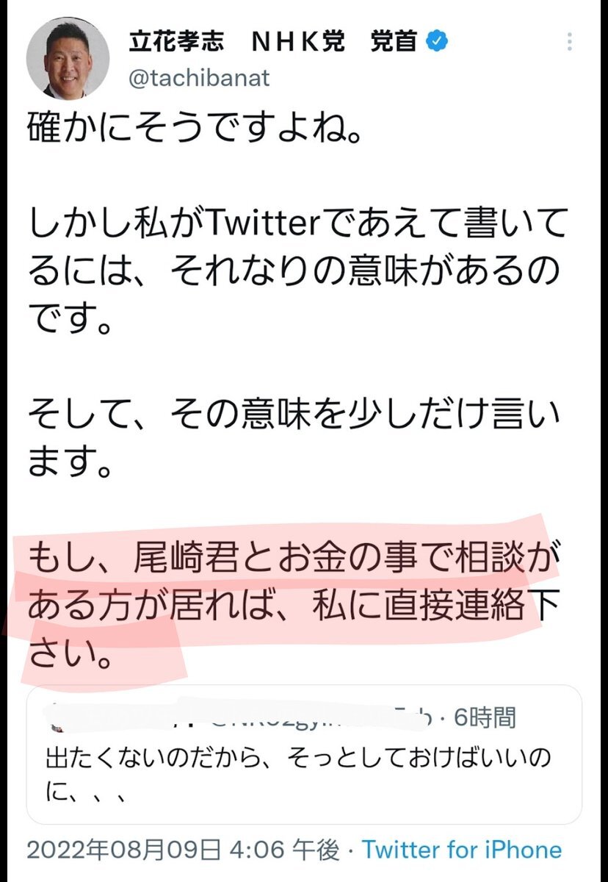Screen dimensions: 608x882
Task: Click the 2022年08月09日 4:06 午後 timestamp
Action: pyautogui.click(x=184, y=850)
